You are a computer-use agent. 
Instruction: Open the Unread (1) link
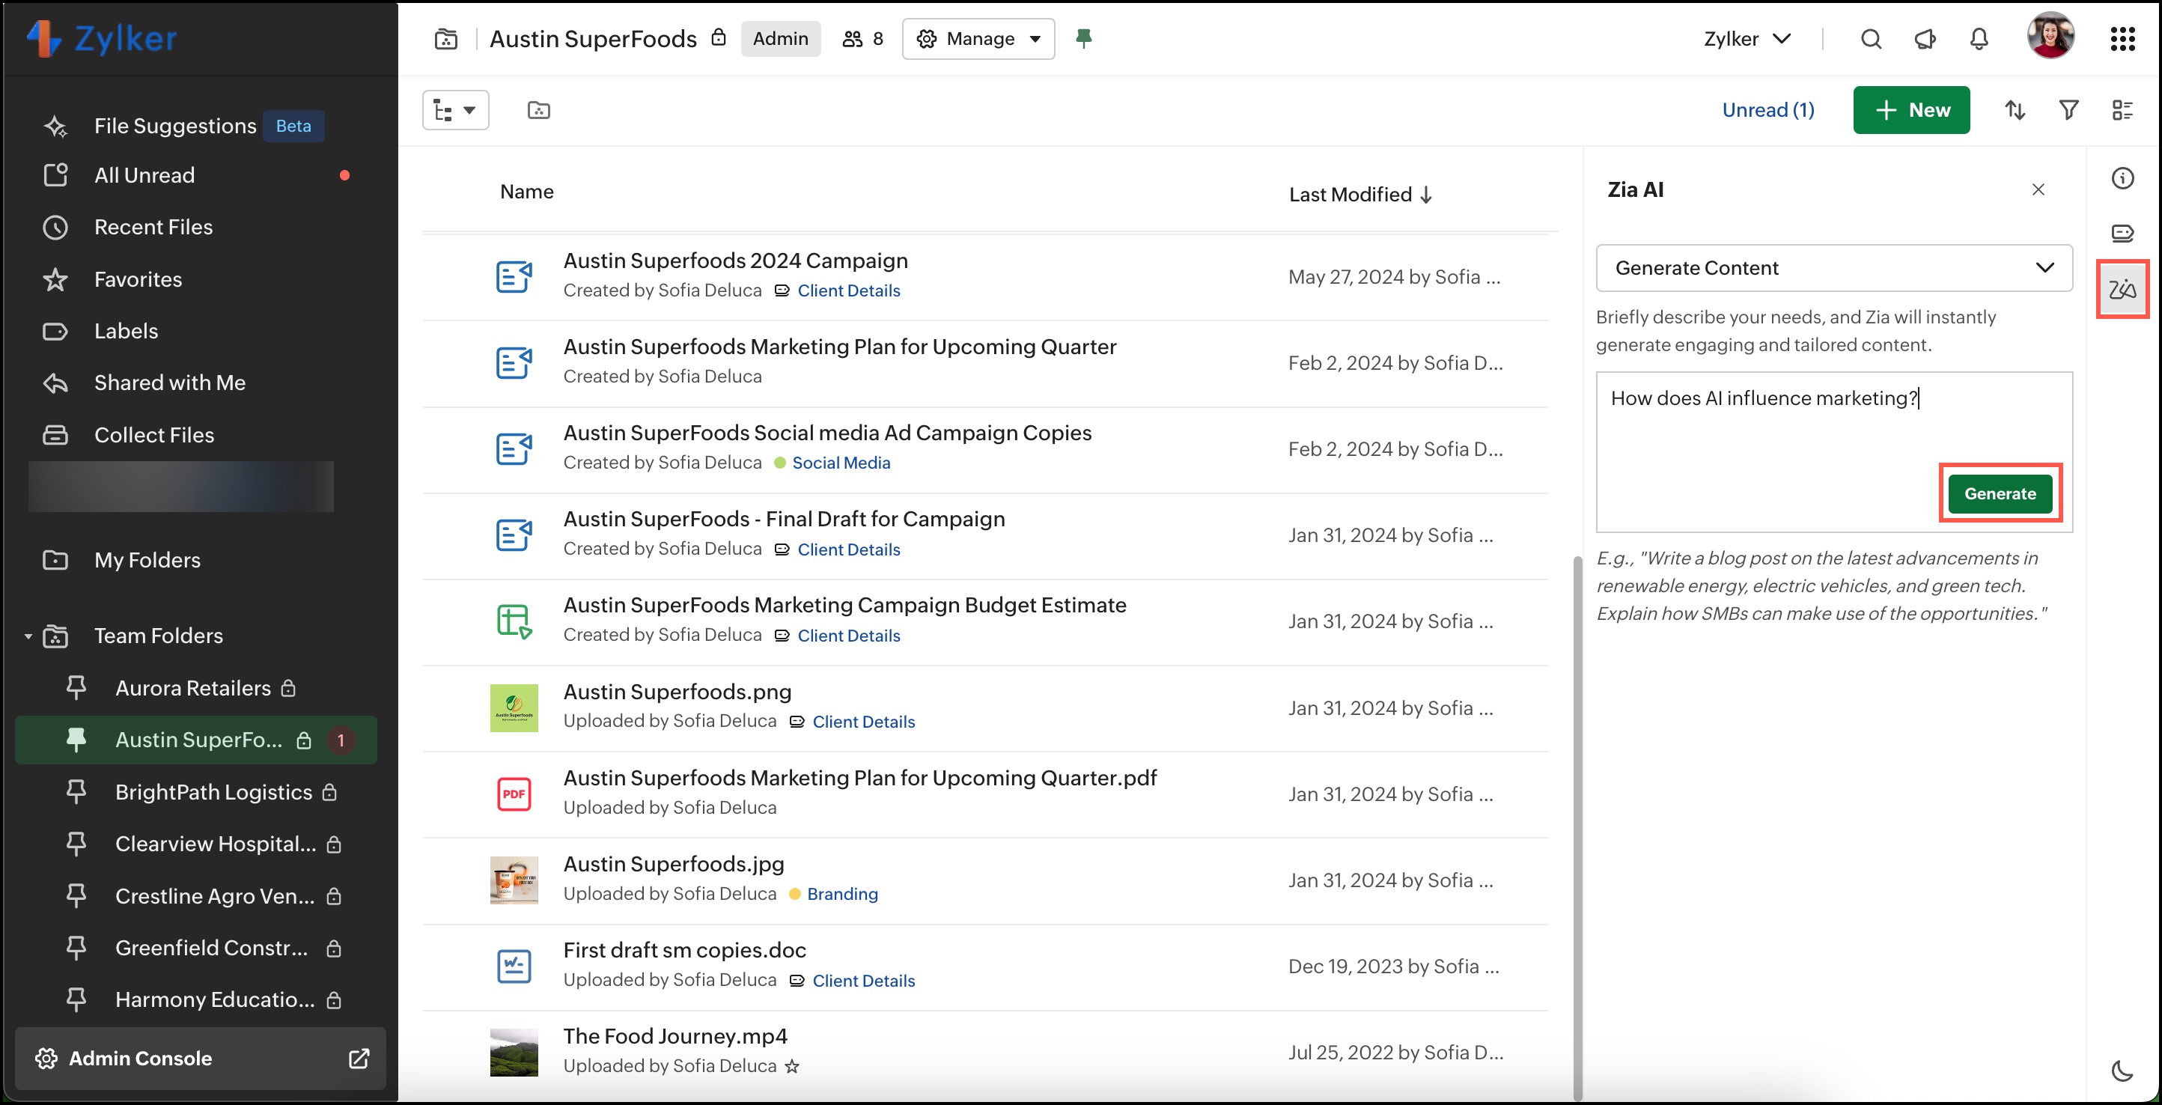point(1767,110)
